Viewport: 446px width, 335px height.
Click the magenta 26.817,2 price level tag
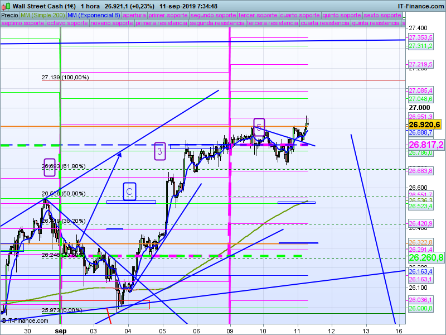(x=426, y=145)
